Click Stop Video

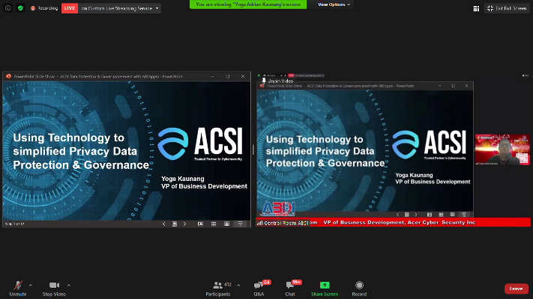[x=54, y=289]
